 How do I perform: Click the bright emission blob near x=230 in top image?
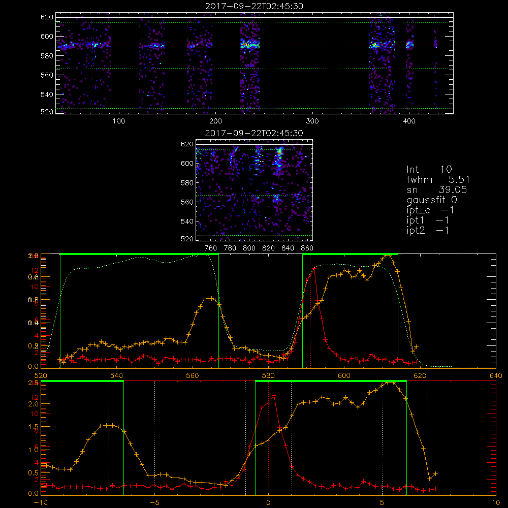tap(249, 44)
